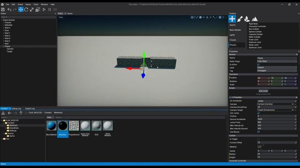Toggle the PlayerSys script enabled checkbox
The width and height of the screenshot is (300, 168).
pos(230,98)
